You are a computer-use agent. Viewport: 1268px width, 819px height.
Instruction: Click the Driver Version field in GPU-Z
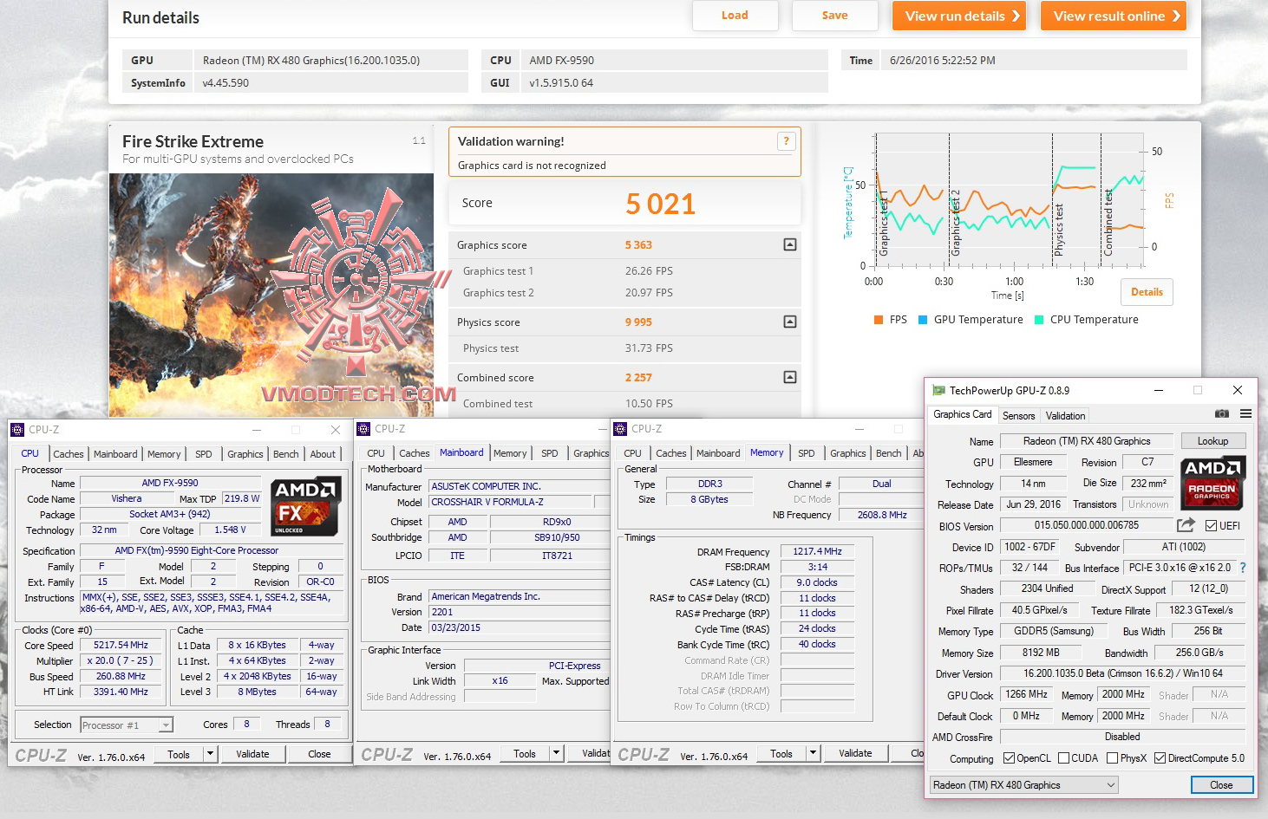1122,673
